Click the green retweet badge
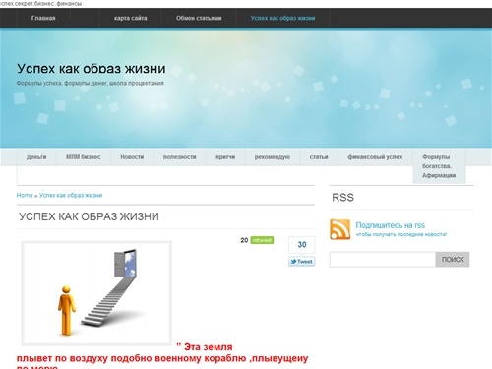This screenshot has height=369, width=492. pyautogui.click(x=262, y=240)
